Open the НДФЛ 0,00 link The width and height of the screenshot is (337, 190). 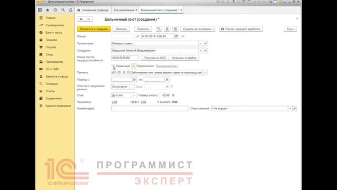143,102
